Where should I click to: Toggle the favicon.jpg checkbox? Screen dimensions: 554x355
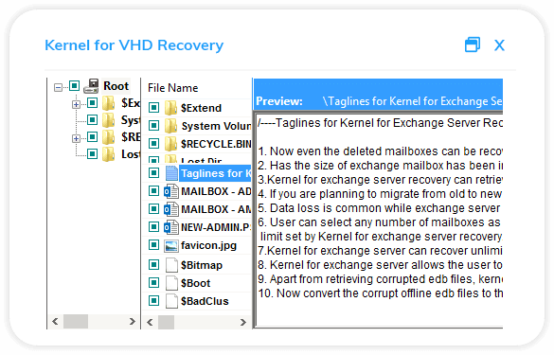[153, 245]
